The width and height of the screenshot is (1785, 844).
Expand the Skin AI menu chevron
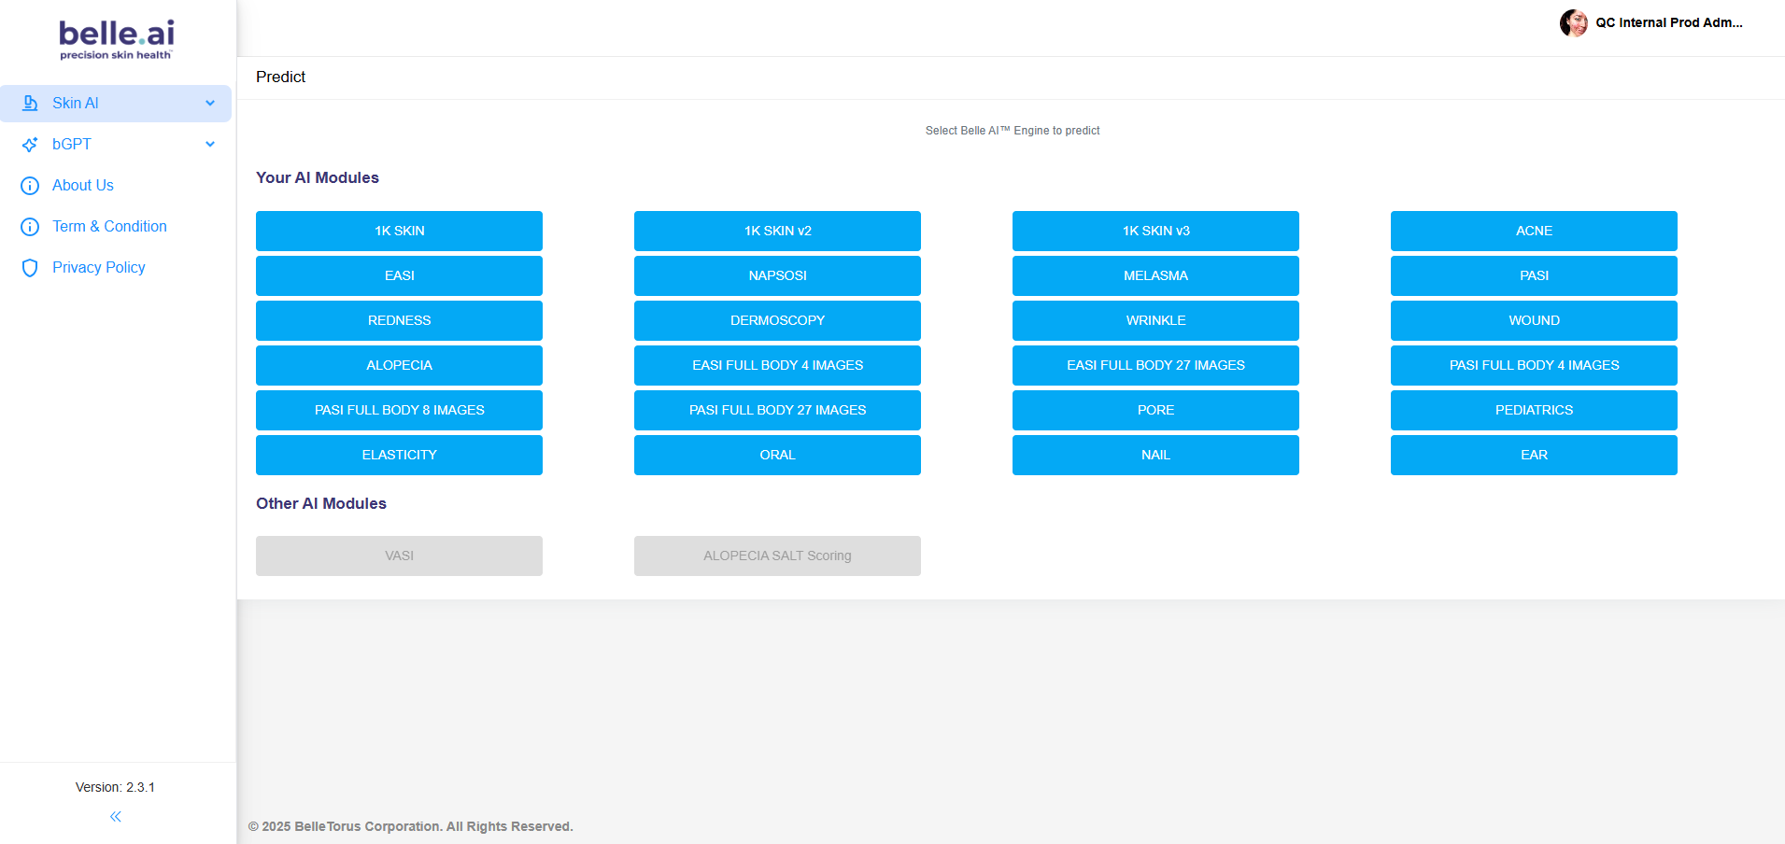tap(210, 104)
